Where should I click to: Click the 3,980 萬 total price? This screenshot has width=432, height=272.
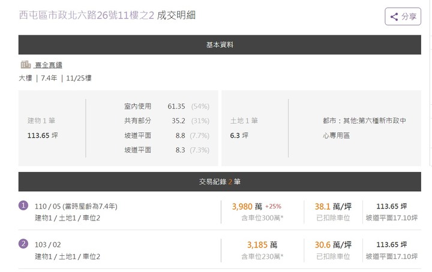247,207
